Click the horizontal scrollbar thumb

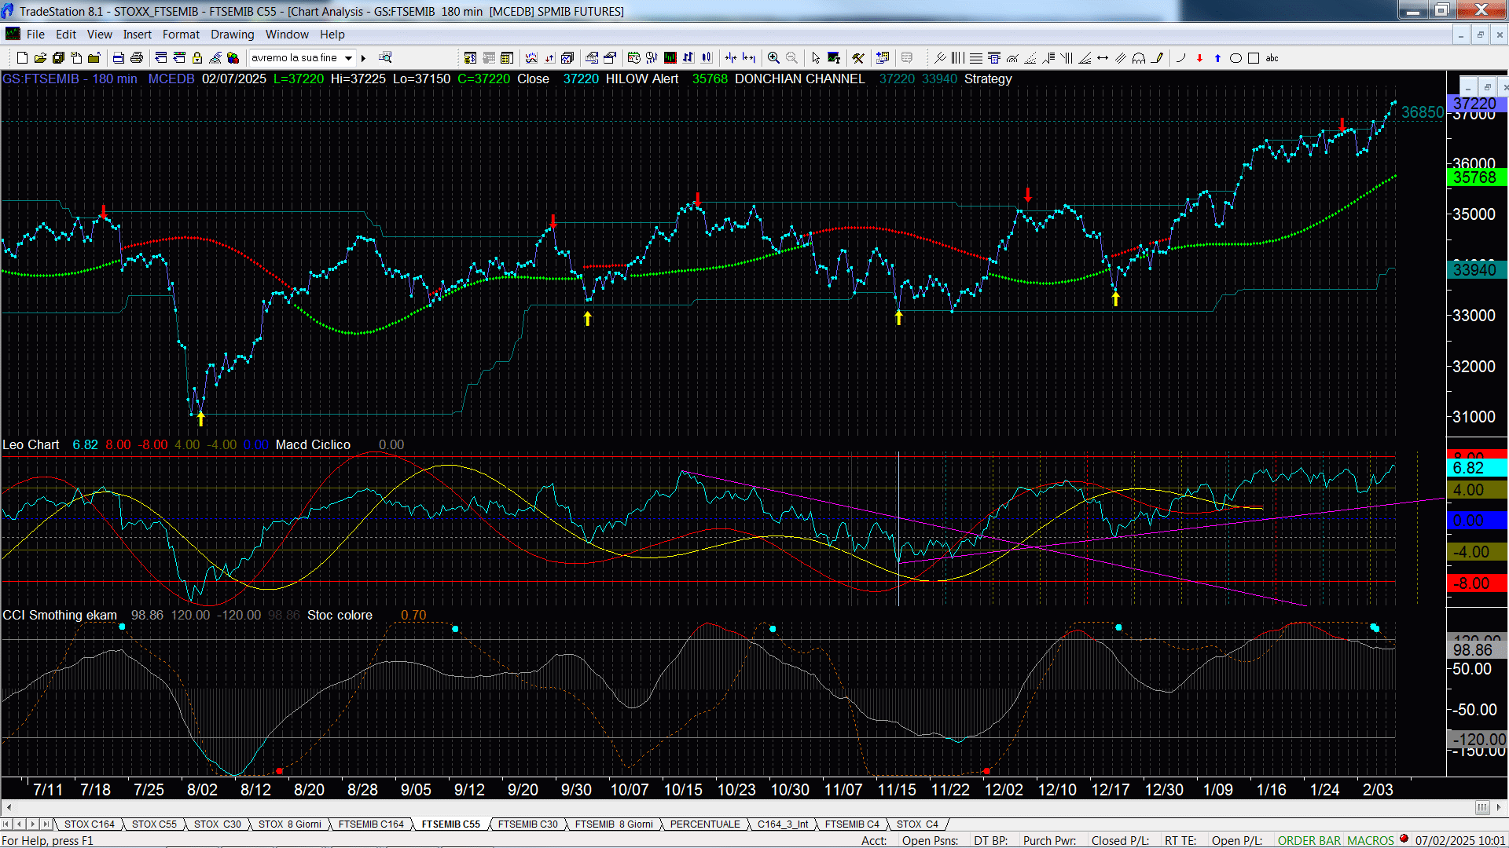point(1482,807)
